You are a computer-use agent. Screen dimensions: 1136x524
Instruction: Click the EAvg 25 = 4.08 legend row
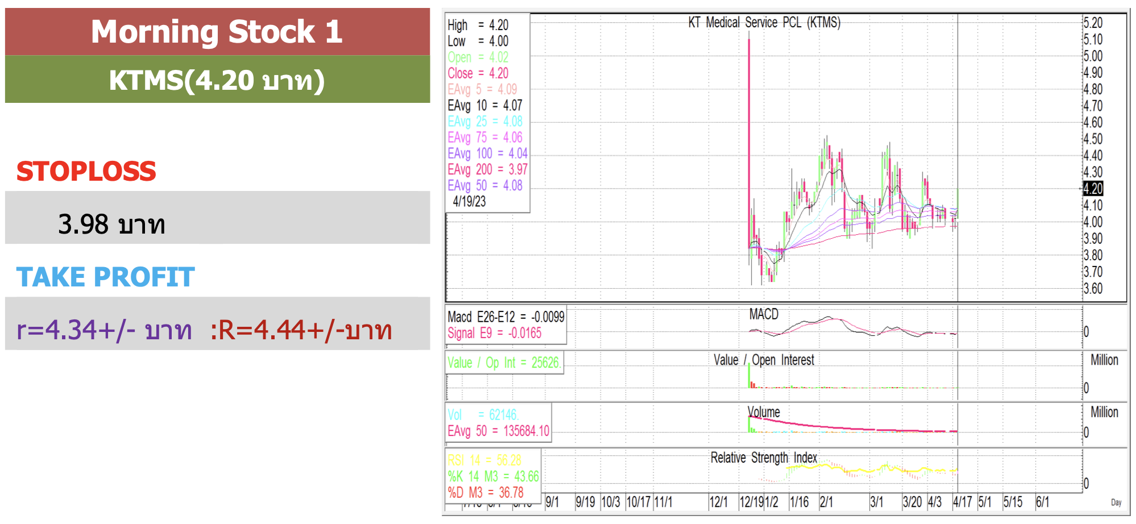pos(484,121)
